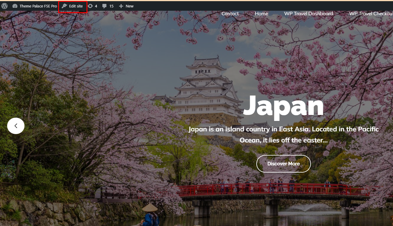This screenshot has height=226, width=393.
Task: Expand the New content menu label
Action: click(x=130, y=6)
